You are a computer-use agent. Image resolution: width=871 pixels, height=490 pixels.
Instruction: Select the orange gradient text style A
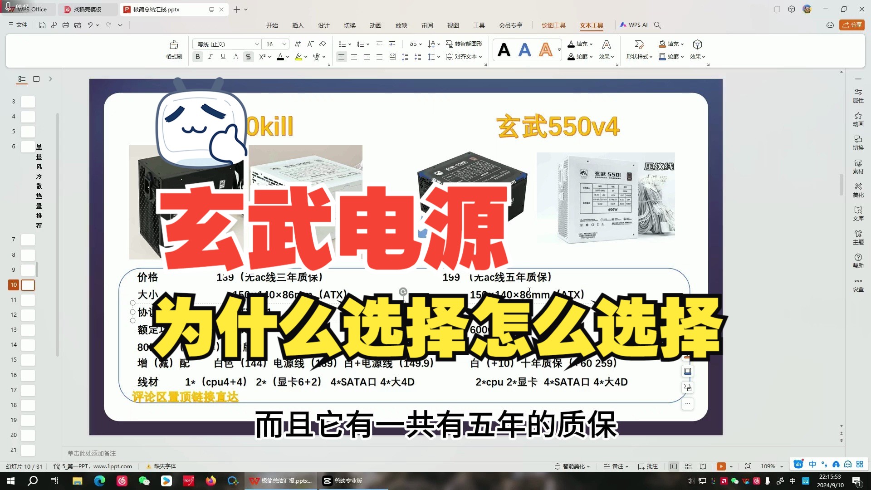[546, 50]
